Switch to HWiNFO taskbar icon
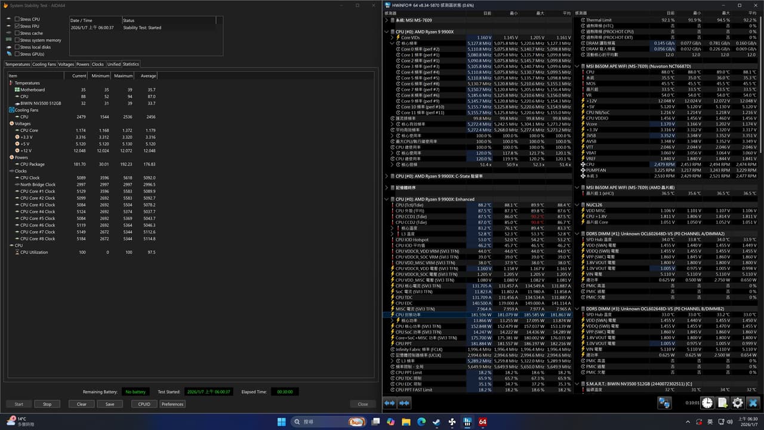Image resolution: width=764 pixels, height=430 pixels. click(x=467, y=422)
